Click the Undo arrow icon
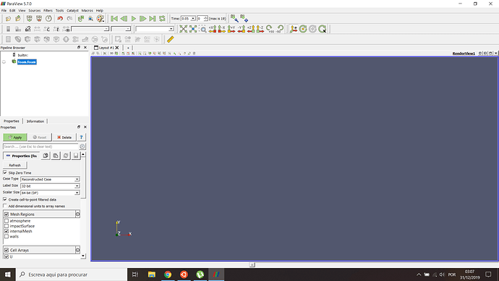Screen dimensions: 499x281 point(60,19)
